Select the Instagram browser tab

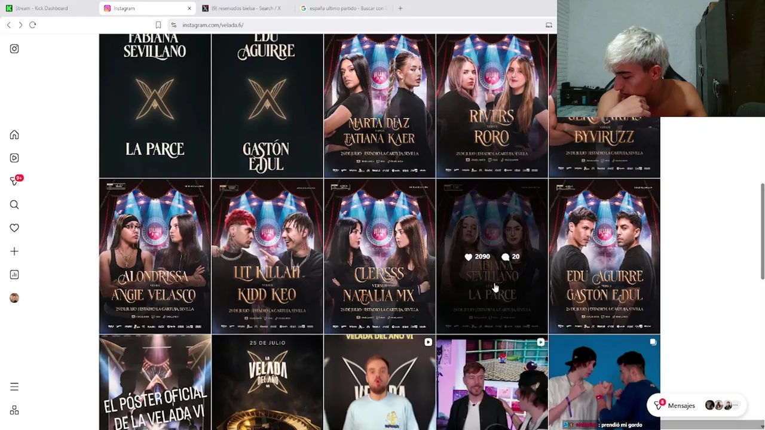click(148, 8)
